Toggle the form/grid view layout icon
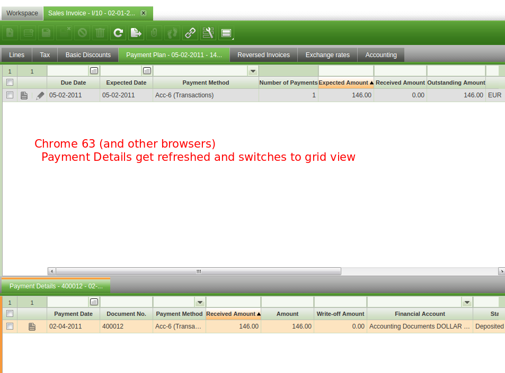 226,33
